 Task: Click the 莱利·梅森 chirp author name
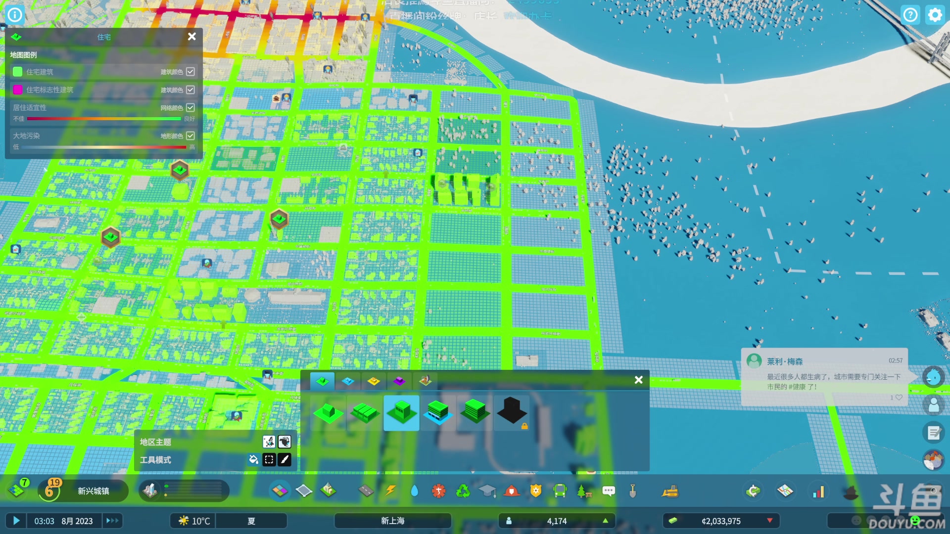pos(785,361)
